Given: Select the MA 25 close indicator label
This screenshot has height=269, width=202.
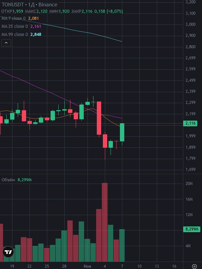Looking at the screenshot, I should click(14, 26).
